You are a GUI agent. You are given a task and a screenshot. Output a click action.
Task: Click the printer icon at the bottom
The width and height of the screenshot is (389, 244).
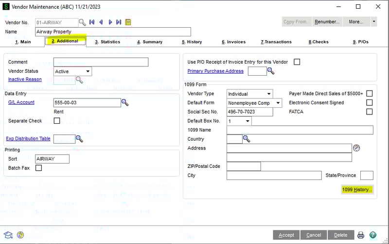click(x=361, y=235)
